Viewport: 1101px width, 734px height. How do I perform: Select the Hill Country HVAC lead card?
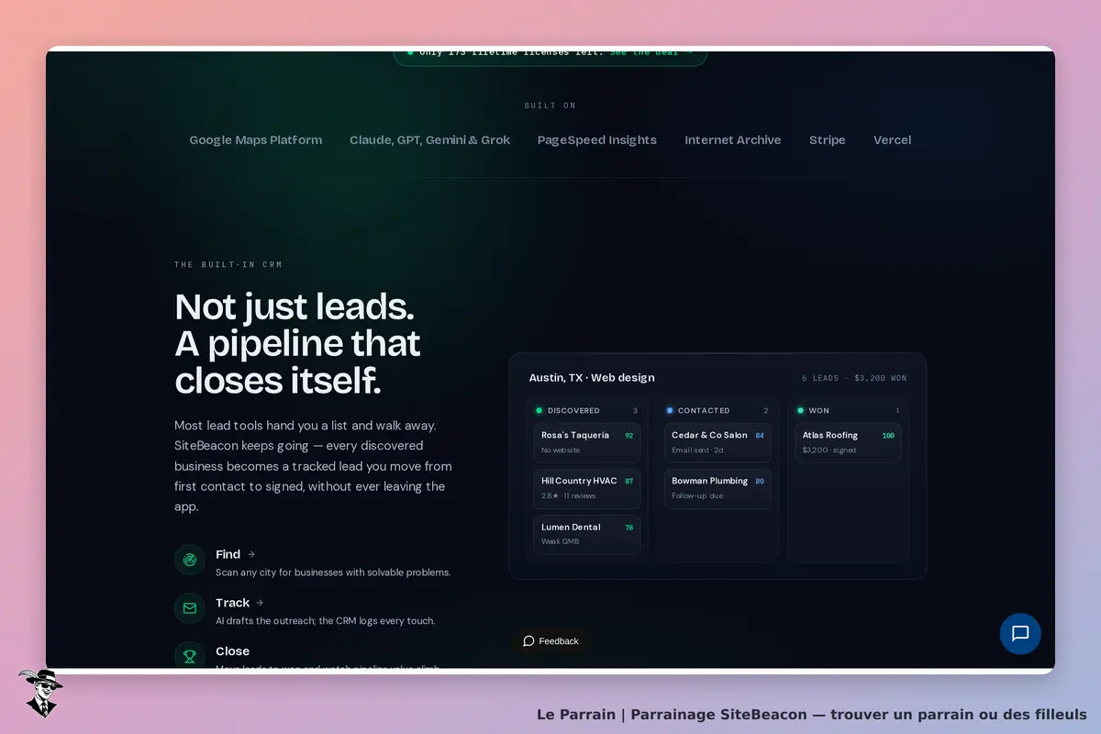tap(587, 489)
